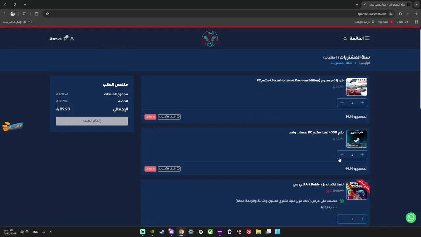The height and width of the screenshot is (237, 421).
Task: Open the 500+ Steam games bundle thumbnail
Action: click(357, 139)
